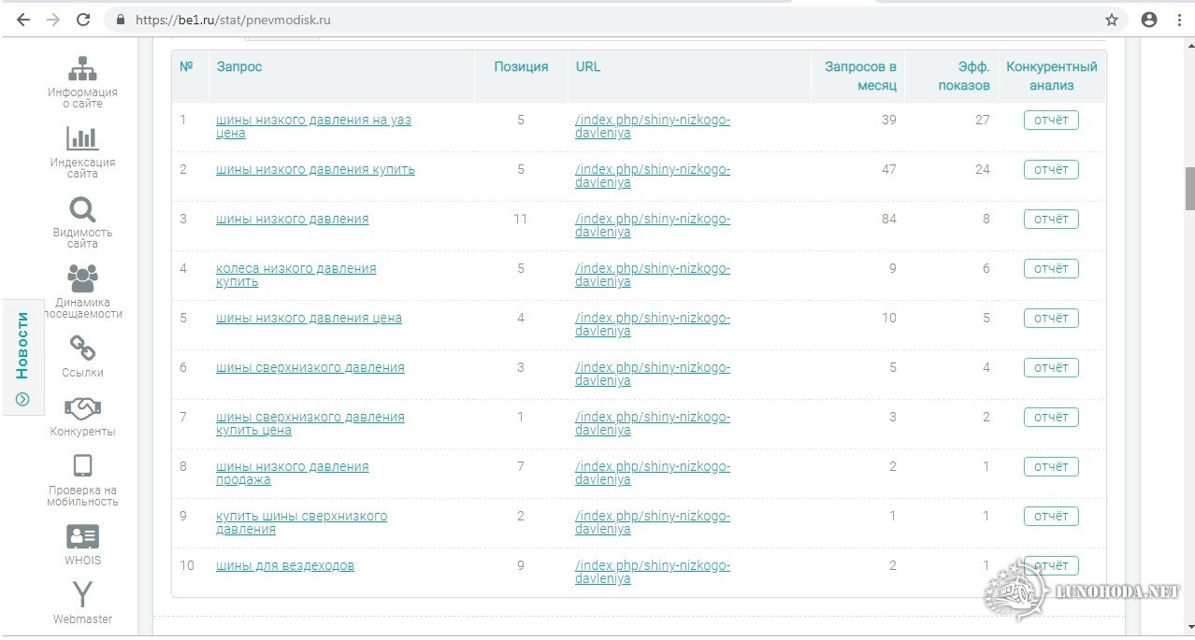This screenshot has height=640, width=1195.
Task: Bookmark this page with star icon
Action: point(1111,20)
